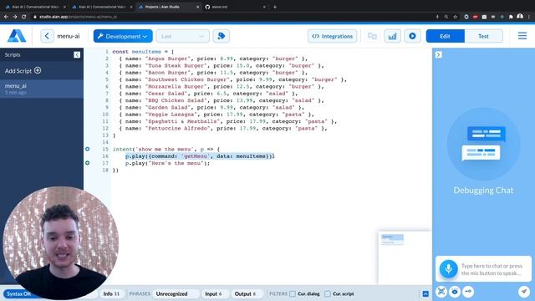Expand the logs panel with up arrow
This screenshot has width=535, height=301.
[425, 293]
